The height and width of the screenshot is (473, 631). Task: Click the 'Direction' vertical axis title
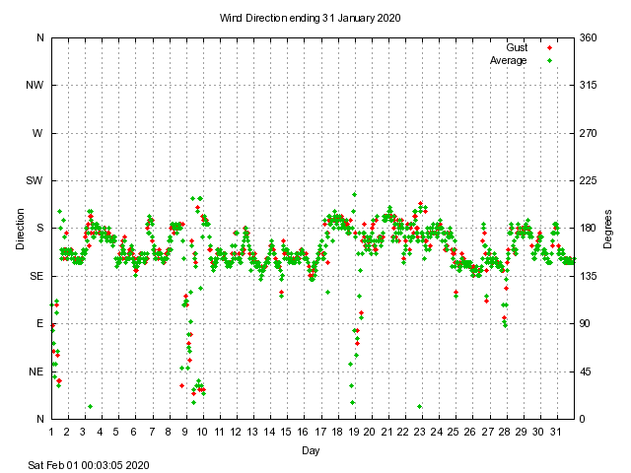(20, 229)
